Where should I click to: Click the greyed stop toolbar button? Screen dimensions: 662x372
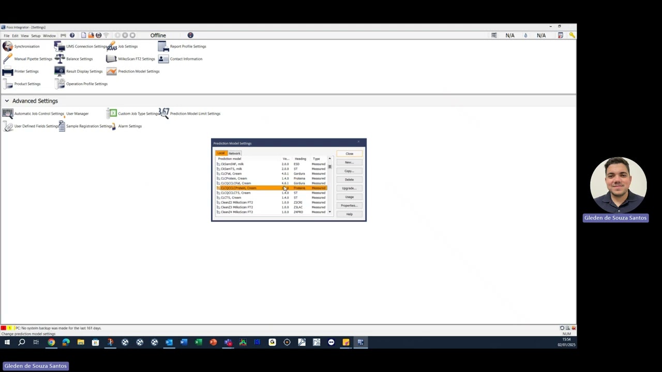click(x=132, y=35)
